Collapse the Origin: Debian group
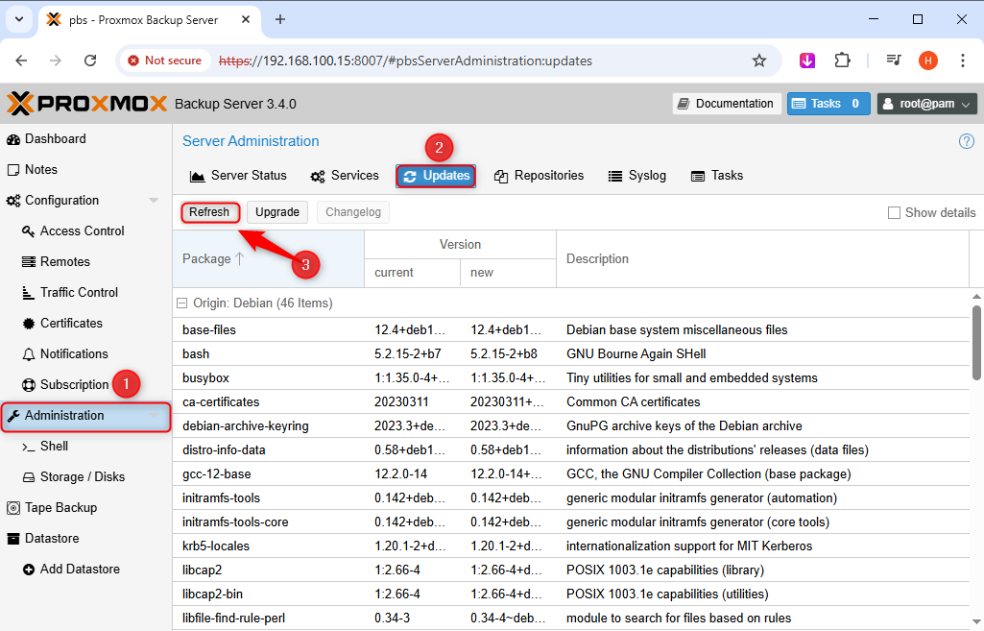 click(182, 303)
